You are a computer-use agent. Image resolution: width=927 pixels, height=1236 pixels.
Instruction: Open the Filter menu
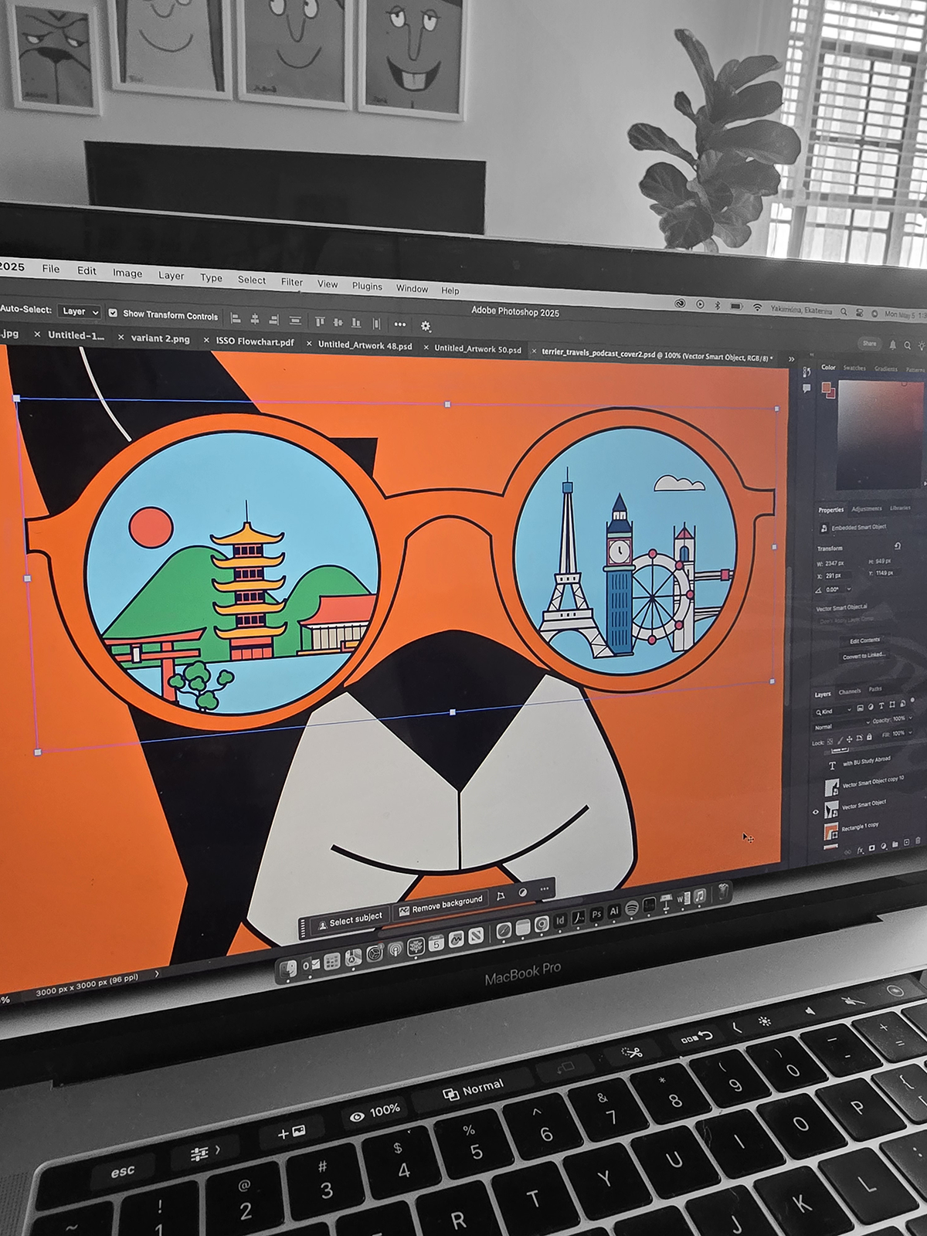[291, 282]
